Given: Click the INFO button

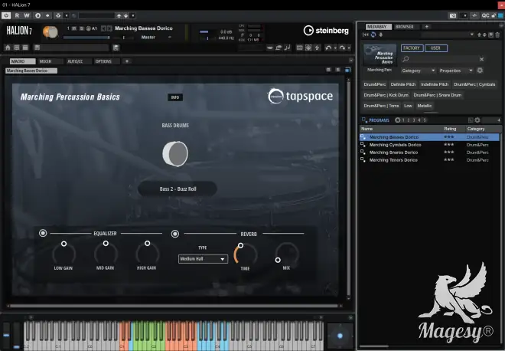Looking at the screenshot, I should click(x=175, y=97).
